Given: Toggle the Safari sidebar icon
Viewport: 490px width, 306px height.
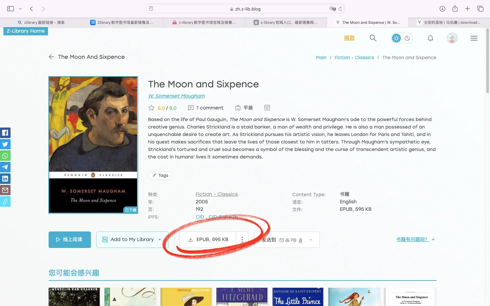Looking at the screenshot, I should [x=11, y=9].
